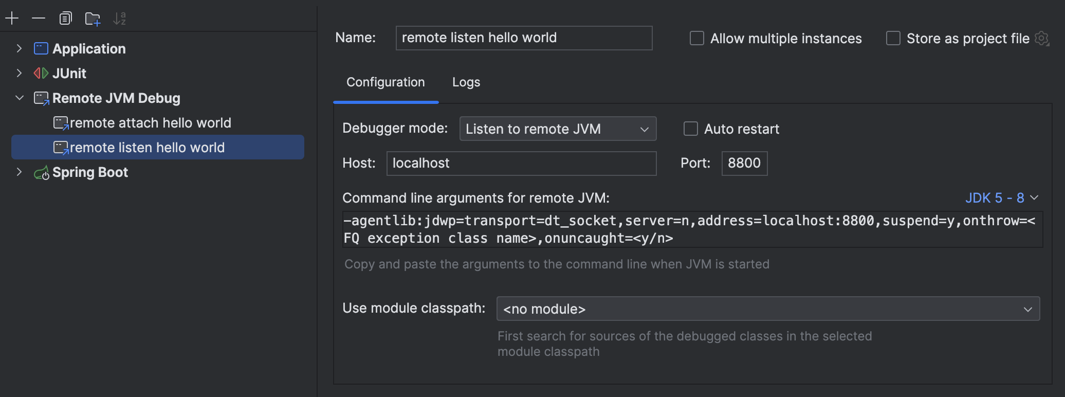1065x397 pixels.
Task: Click the Add New Configuration plus icon
Action: point(12,19)
